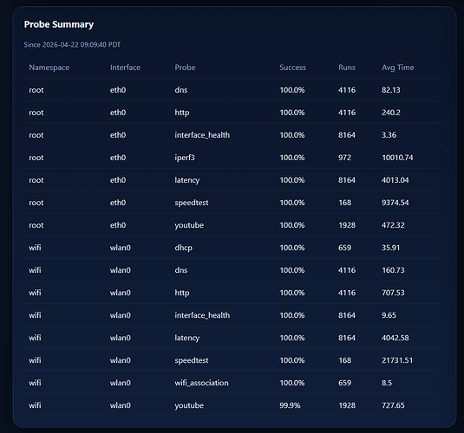Viewport: 464px width, 433px height.
Task: Select the avg time value 10010.74
Action: [x=397, y=158]
